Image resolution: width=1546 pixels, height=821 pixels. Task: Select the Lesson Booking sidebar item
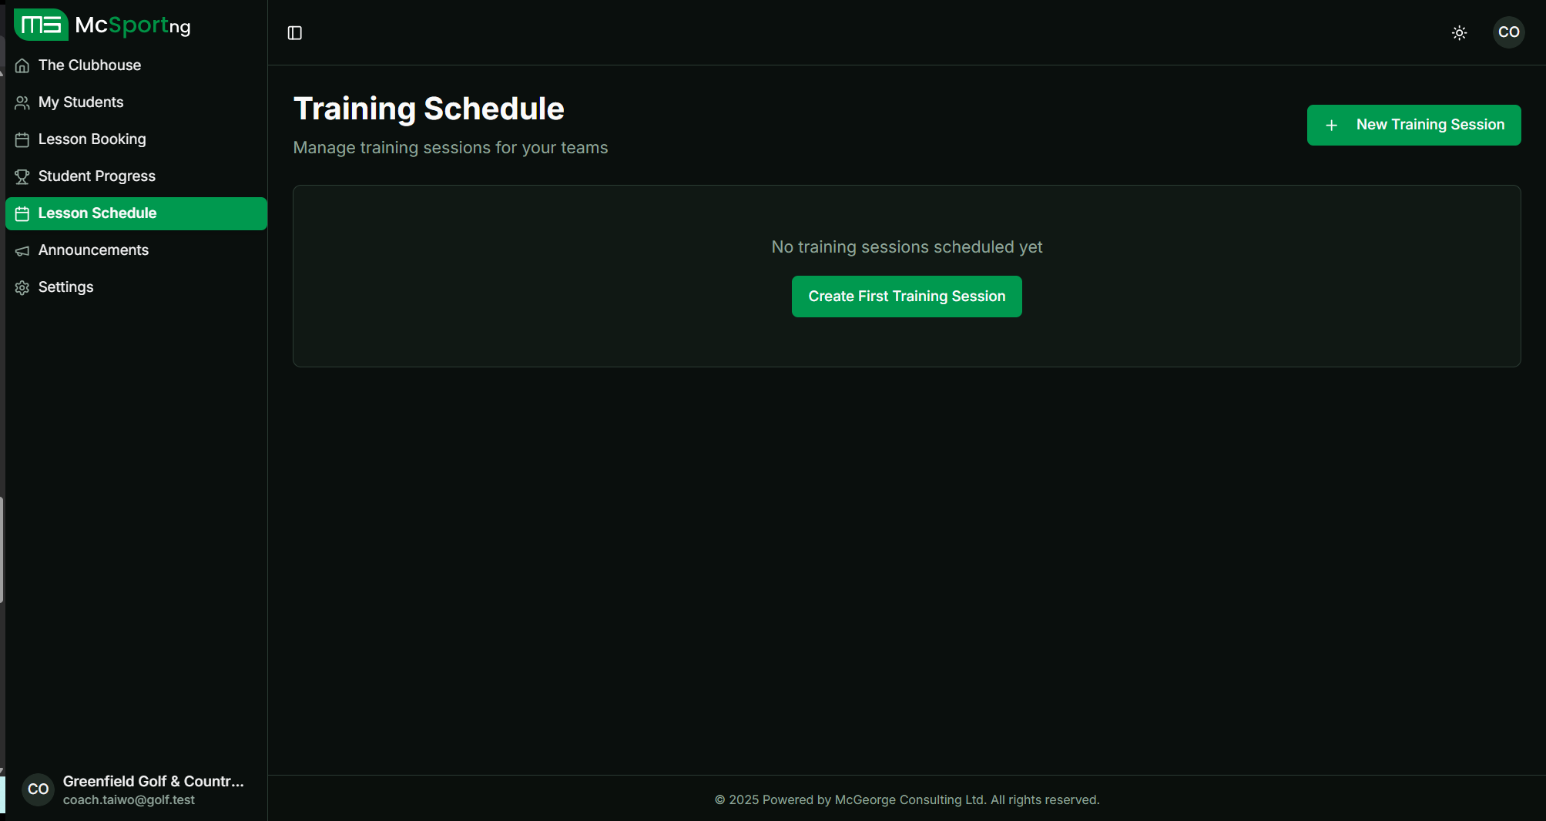click(92, 139)
